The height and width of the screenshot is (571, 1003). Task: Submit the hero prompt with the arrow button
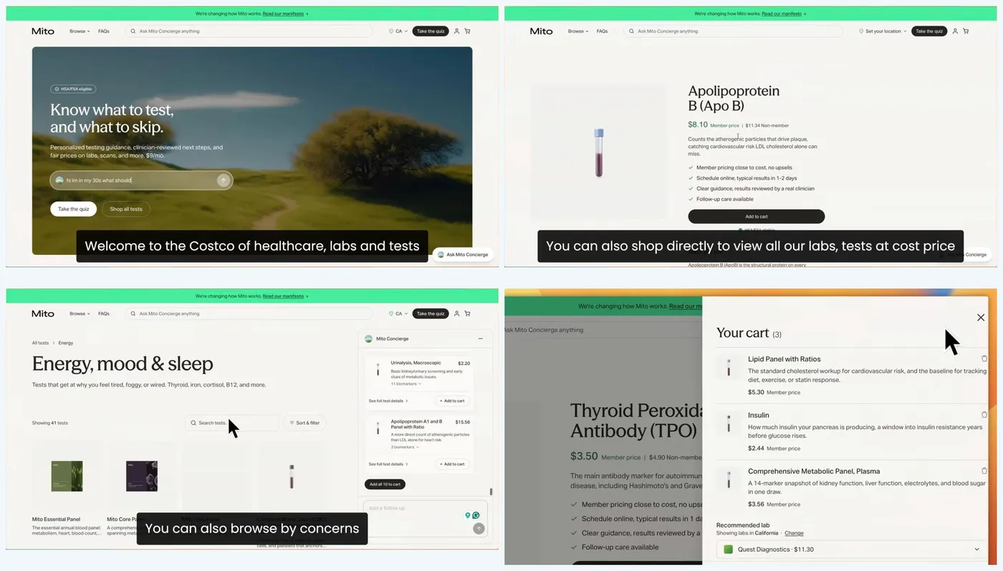(224, 180)
